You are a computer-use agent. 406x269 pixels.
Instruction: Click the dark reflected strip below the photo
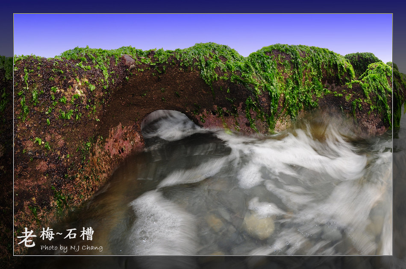(x=203, y=262)
